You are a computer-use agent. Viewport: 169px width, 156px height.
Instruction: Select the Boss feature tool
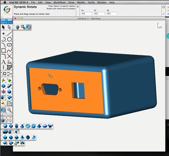[22, 137]
